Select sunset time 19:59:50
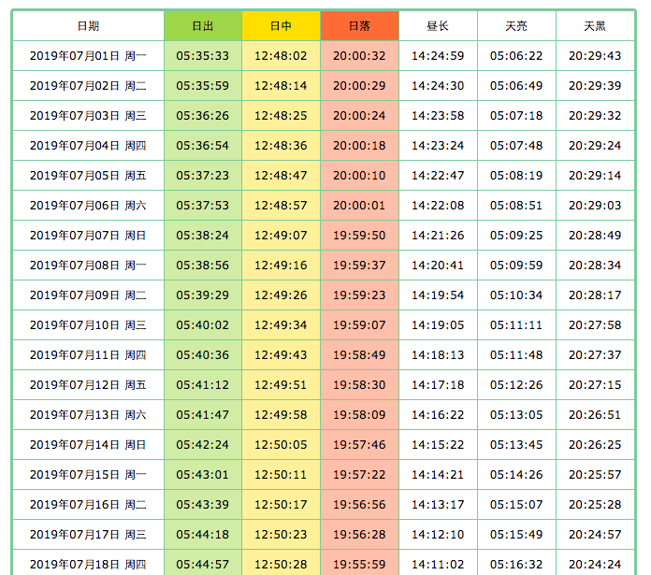Image resolution: width=651 pixels, height=575 pixels. (x=359, y=236)
